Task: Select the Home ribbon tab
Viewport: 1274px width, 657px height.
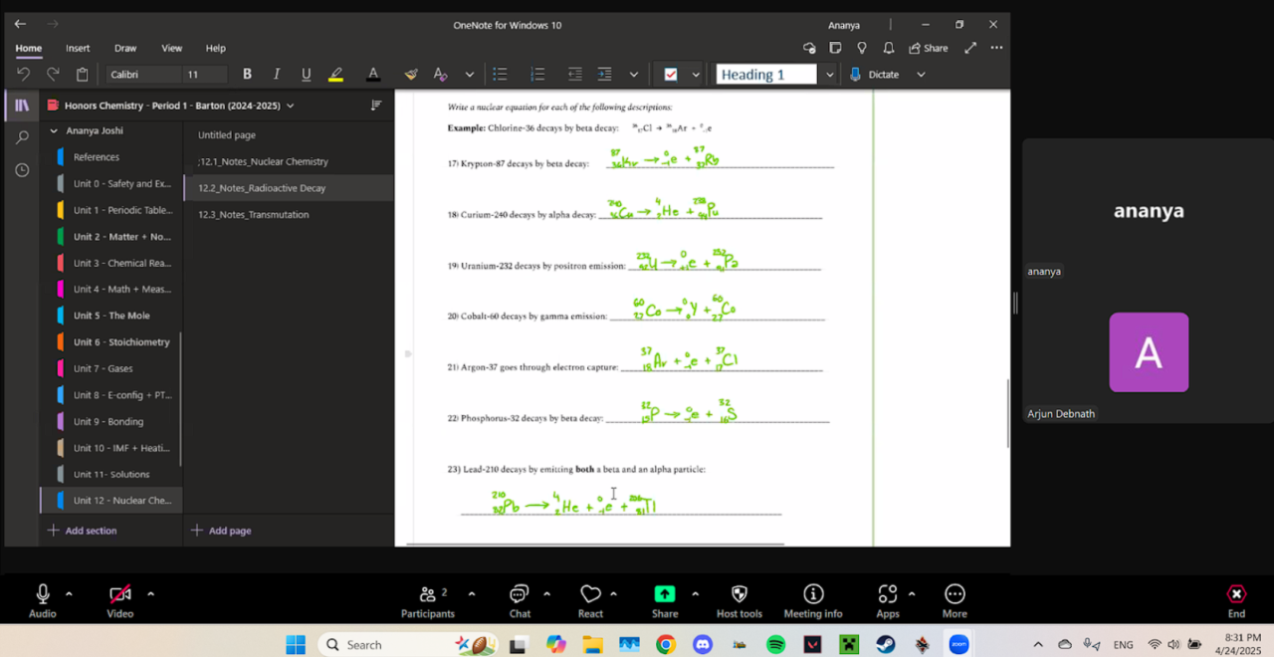Action: (29, 48)
